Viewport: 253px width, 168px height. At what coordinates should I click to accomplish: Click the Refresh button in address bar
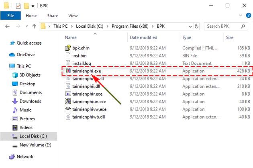point(196,26)
